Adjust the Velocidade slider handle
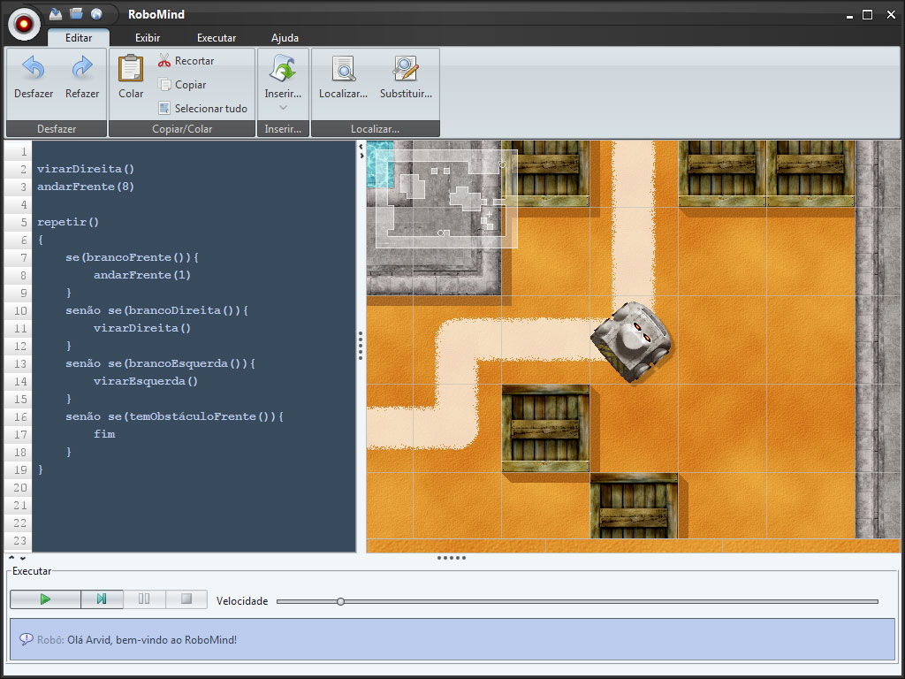 340,601
